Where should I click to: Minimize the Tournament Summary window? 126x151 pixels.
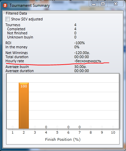tap(94, 4)
